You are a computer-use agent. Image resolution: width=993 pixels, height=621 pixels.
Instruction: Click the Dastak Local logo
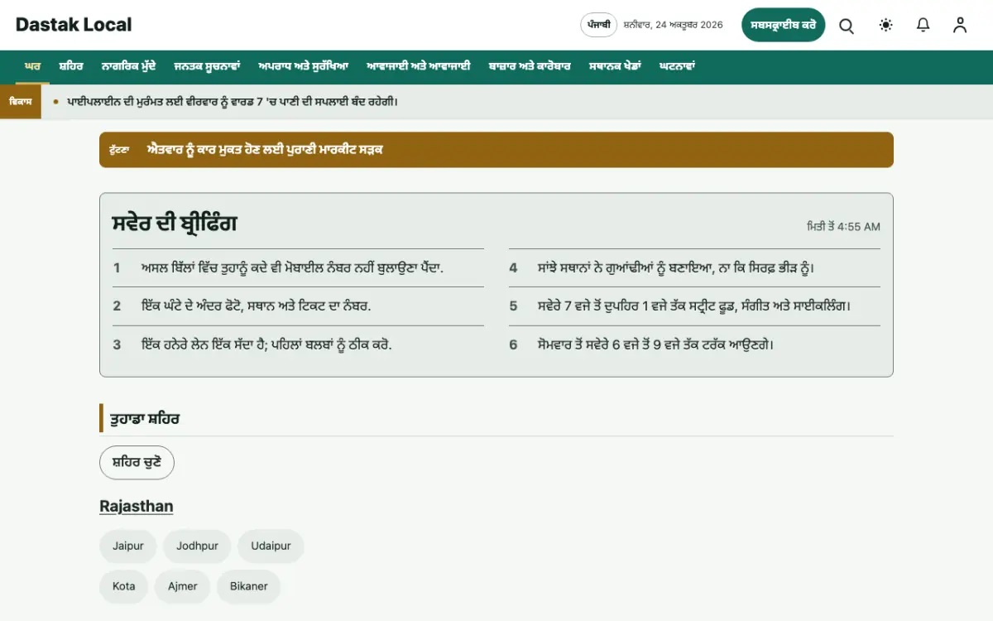click(74, 25)
